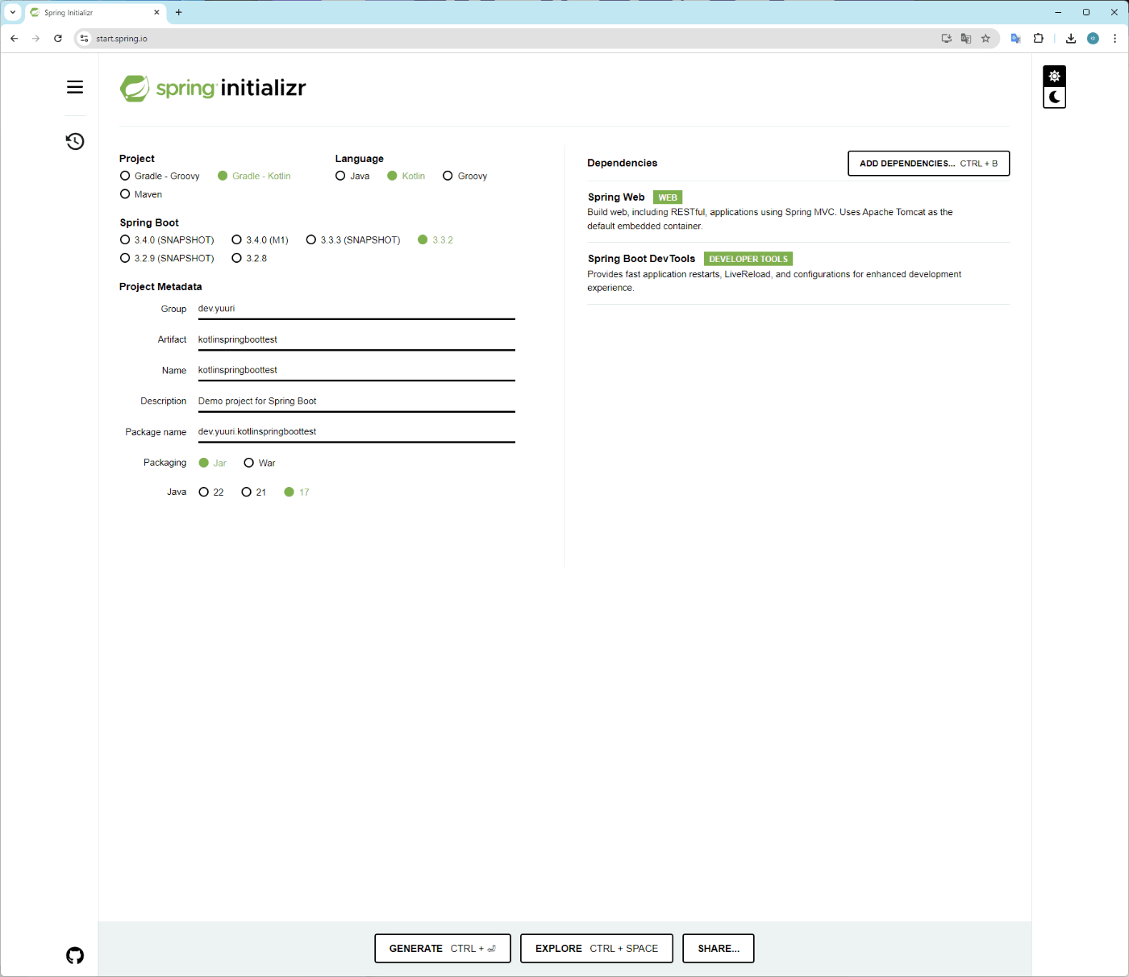Switch to dark theme moon icon

tap(1054, 98)
